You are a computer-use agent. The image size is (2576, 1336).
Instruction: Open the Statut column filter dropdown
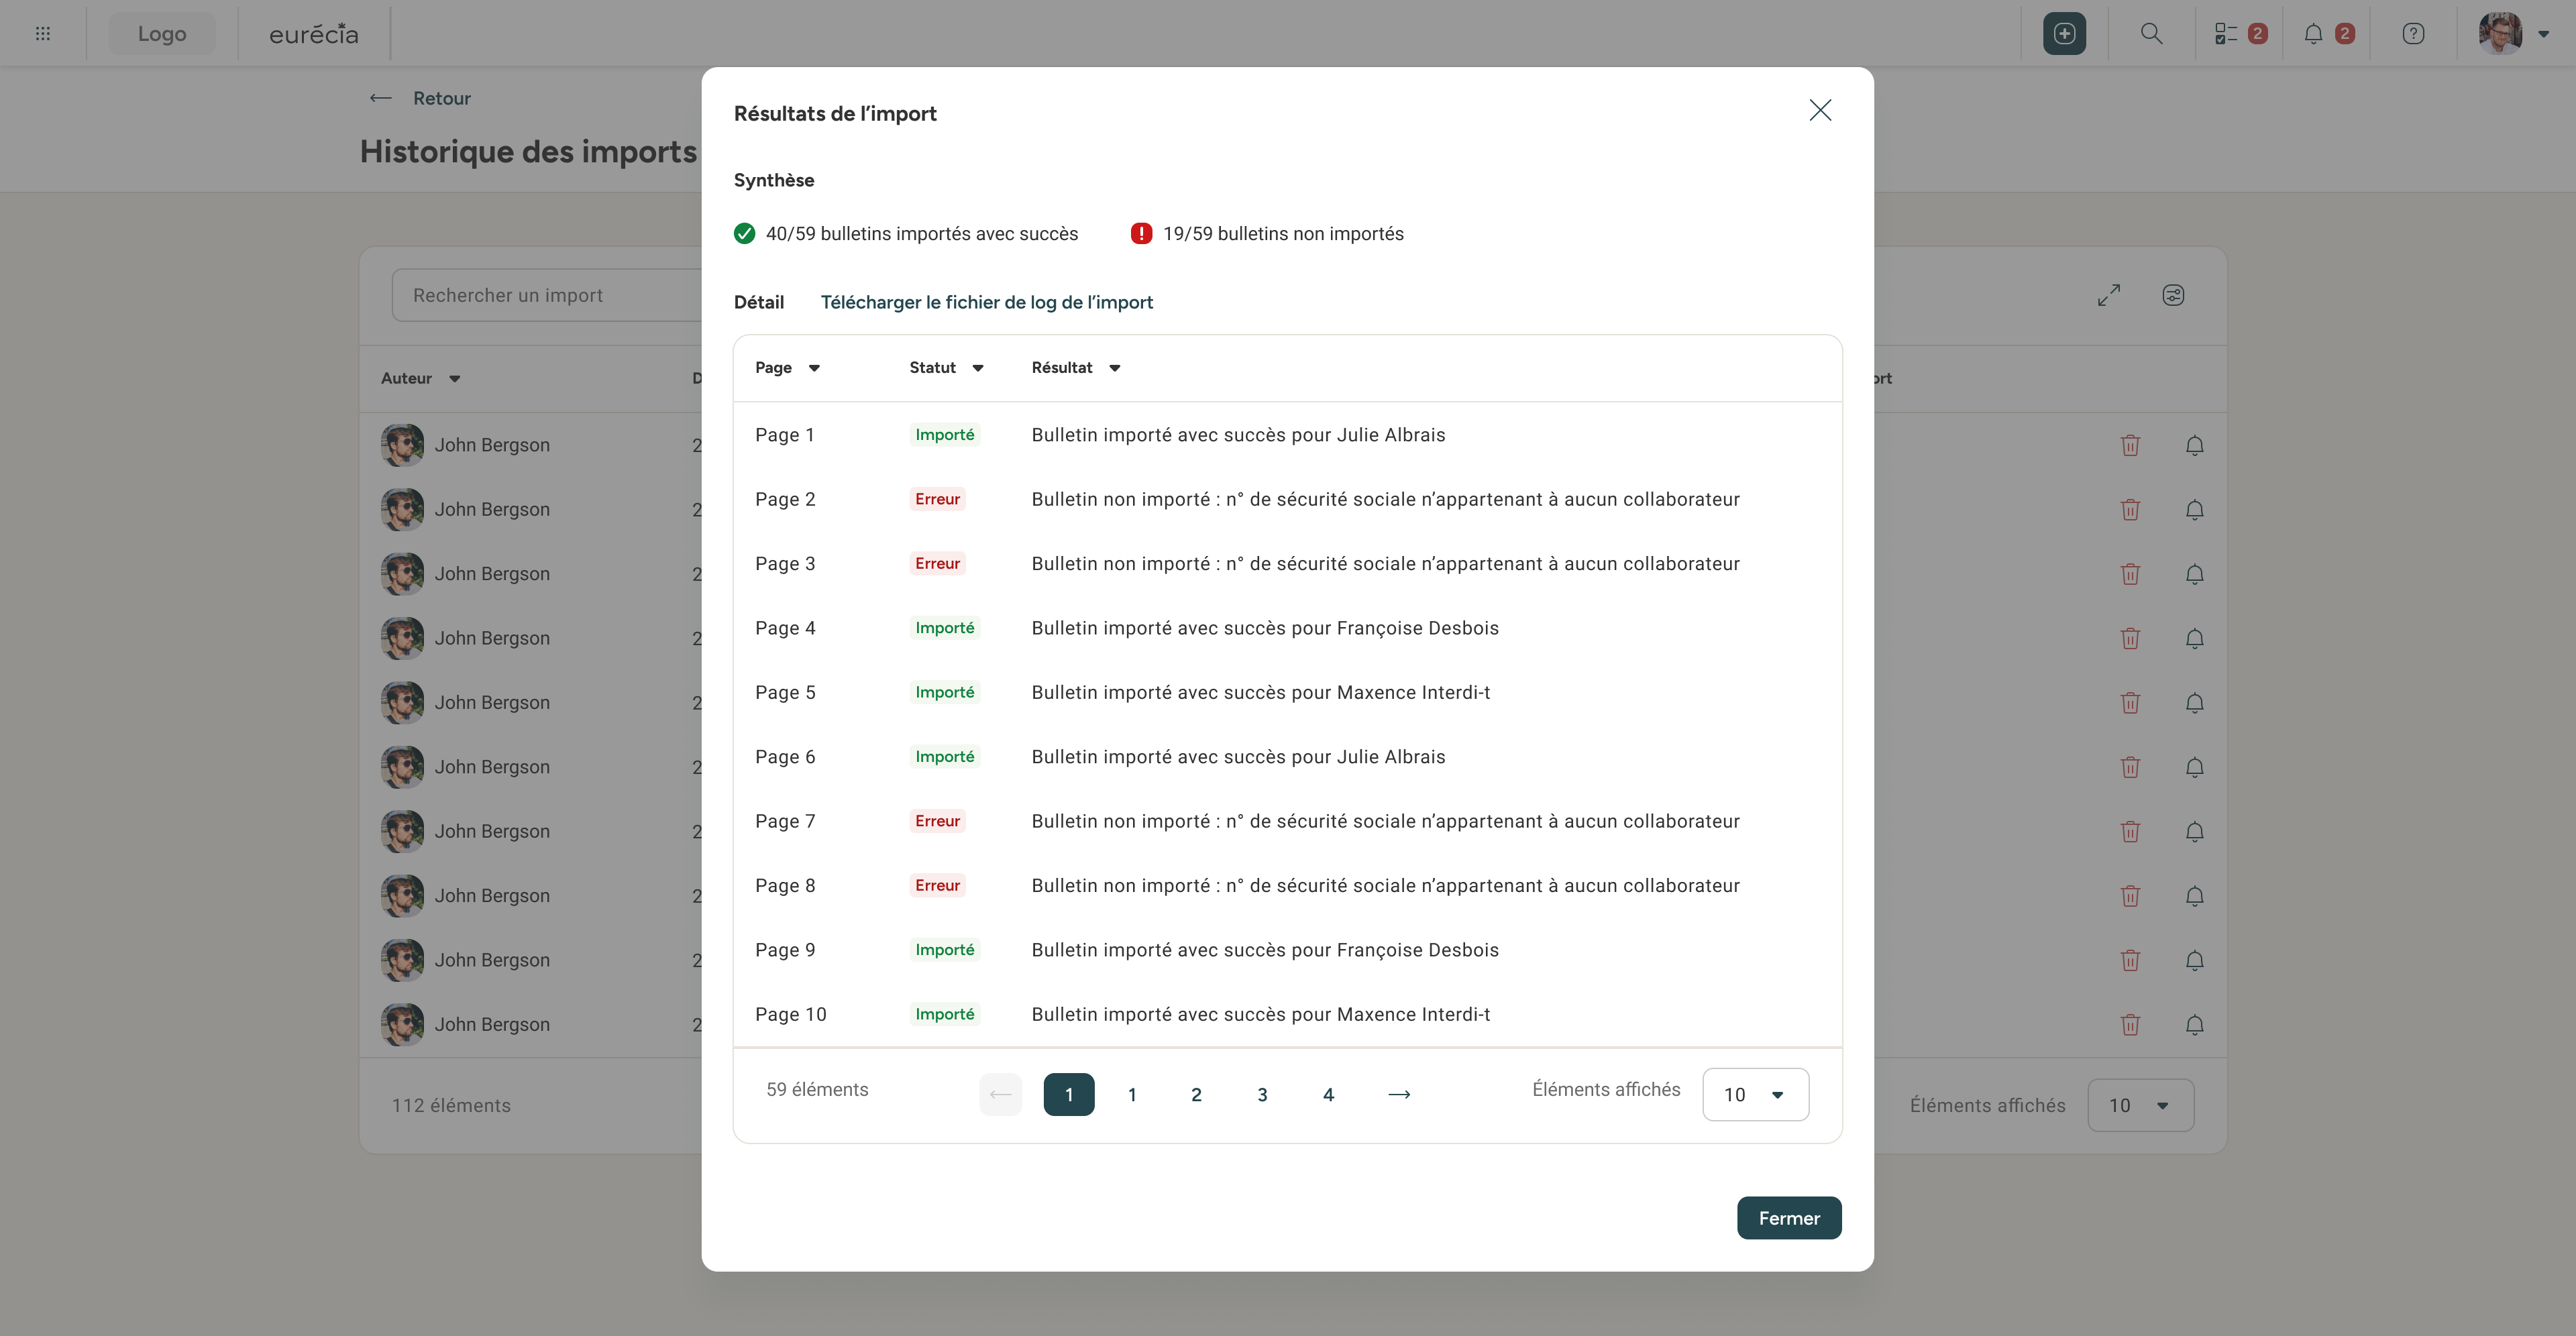click(x=978, y=368)
